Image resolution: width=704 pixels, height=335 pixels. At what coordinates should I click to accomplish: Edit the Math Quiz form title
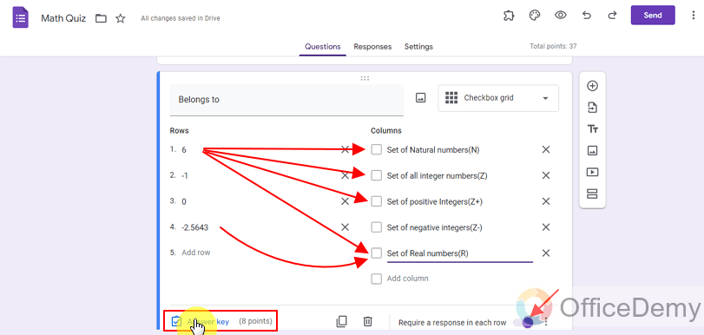pyautogui.click(x=63, y=18)
